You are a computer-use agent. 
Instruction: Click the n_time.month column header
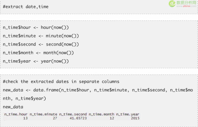[x=101, y=114]
